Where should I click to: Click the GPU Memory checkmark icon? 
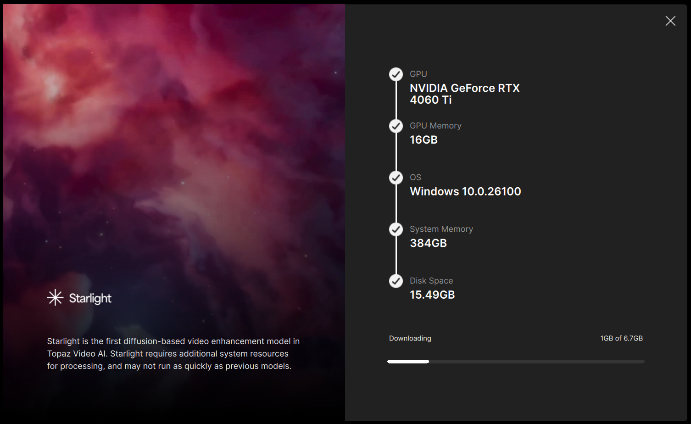click(x=396, y=126)
